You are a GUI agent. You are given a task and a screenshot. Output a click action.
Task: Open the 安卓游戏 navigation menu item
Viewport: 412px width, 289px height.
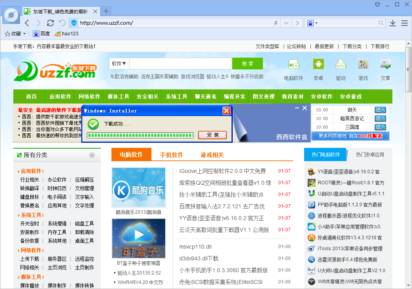351,96
